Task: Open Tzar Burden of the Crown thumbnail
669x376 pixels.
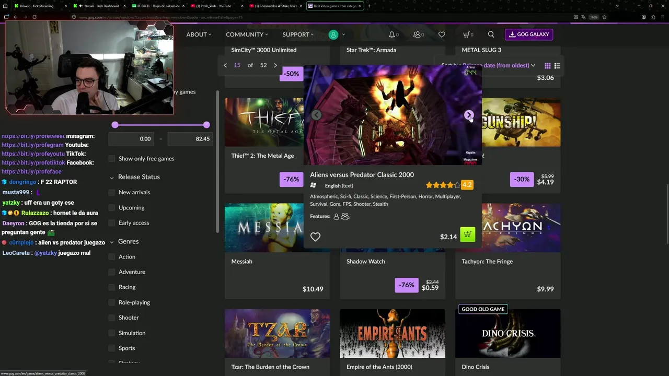Action: pos(277,333)
